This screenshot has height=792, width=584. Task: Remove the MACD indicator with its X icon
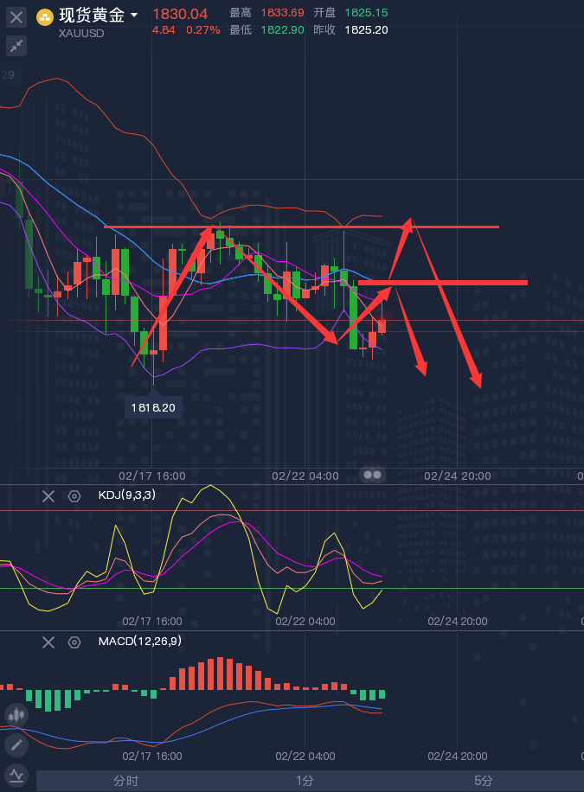pyautogui.click(x=48, y=642)
